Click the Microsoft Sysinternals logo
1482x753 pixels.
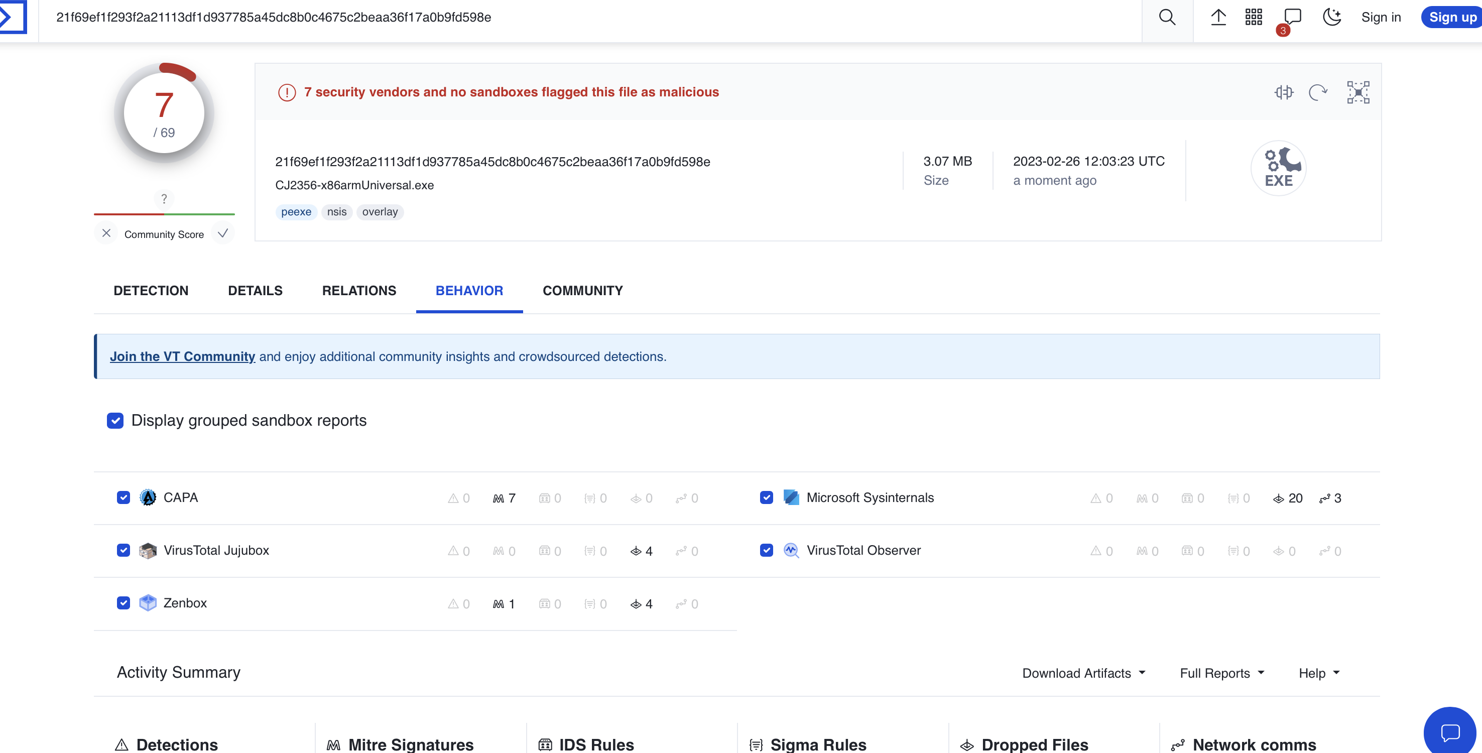791,497
